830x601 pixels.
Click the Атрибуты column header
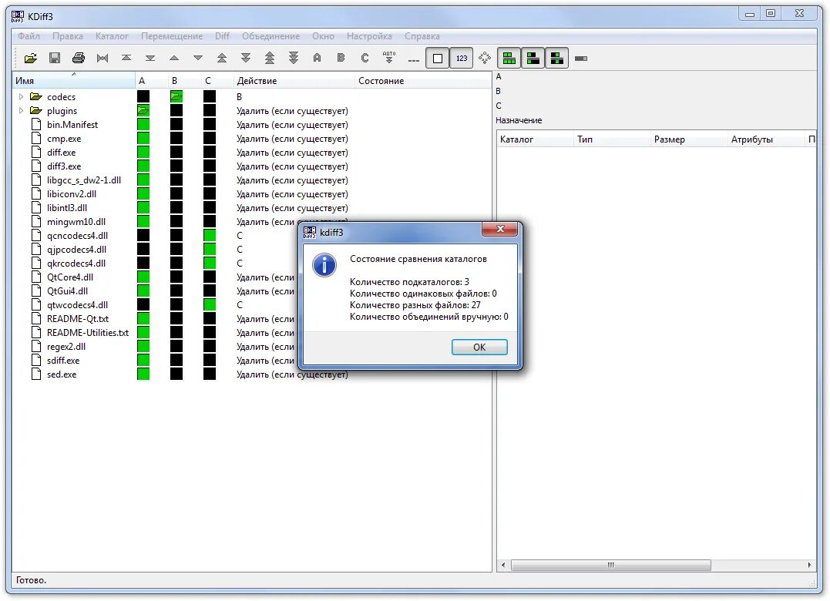click(765, 139)
